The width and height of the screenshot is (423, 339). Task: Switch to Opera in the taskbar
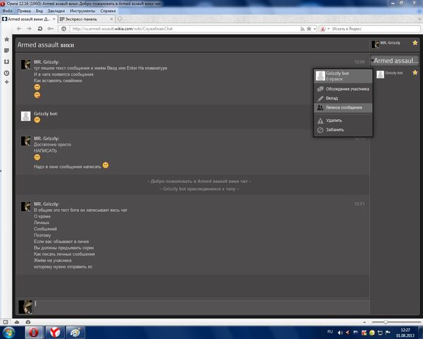pos(34,332)
